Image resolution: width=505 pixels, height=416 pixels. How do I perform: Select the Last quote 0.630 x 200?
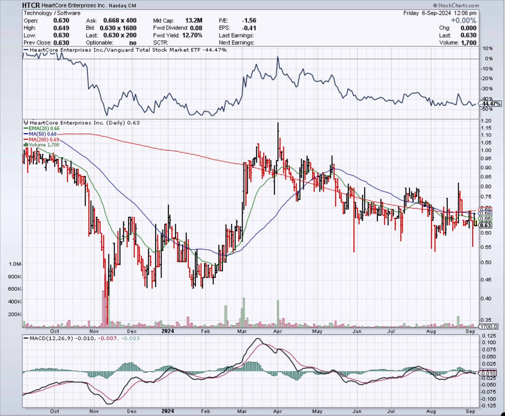pos(120,35)
